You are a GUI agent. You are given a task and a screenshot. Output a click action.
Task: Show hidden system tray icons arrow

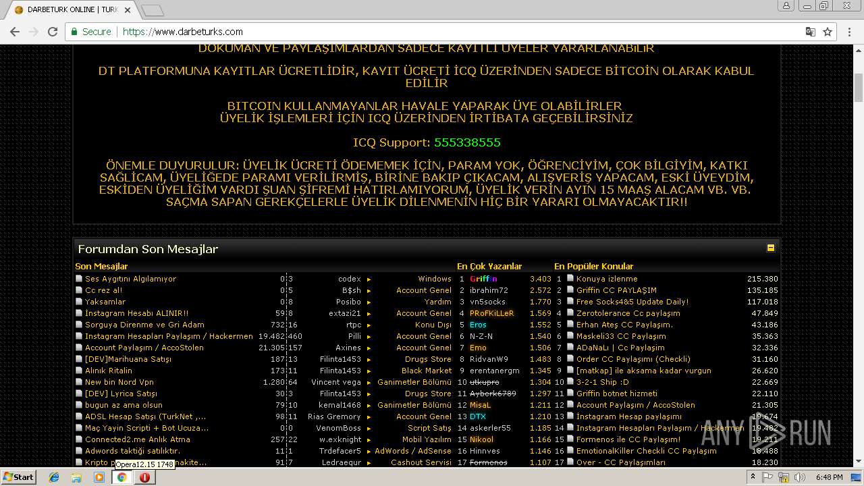click(x=753, y=477)
